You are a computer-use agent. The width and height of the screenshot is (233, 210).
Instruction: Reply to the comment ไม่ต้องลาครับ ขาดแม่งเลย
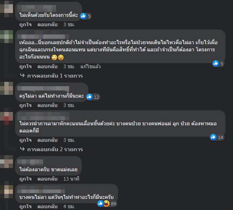click(x=46, y=179)
